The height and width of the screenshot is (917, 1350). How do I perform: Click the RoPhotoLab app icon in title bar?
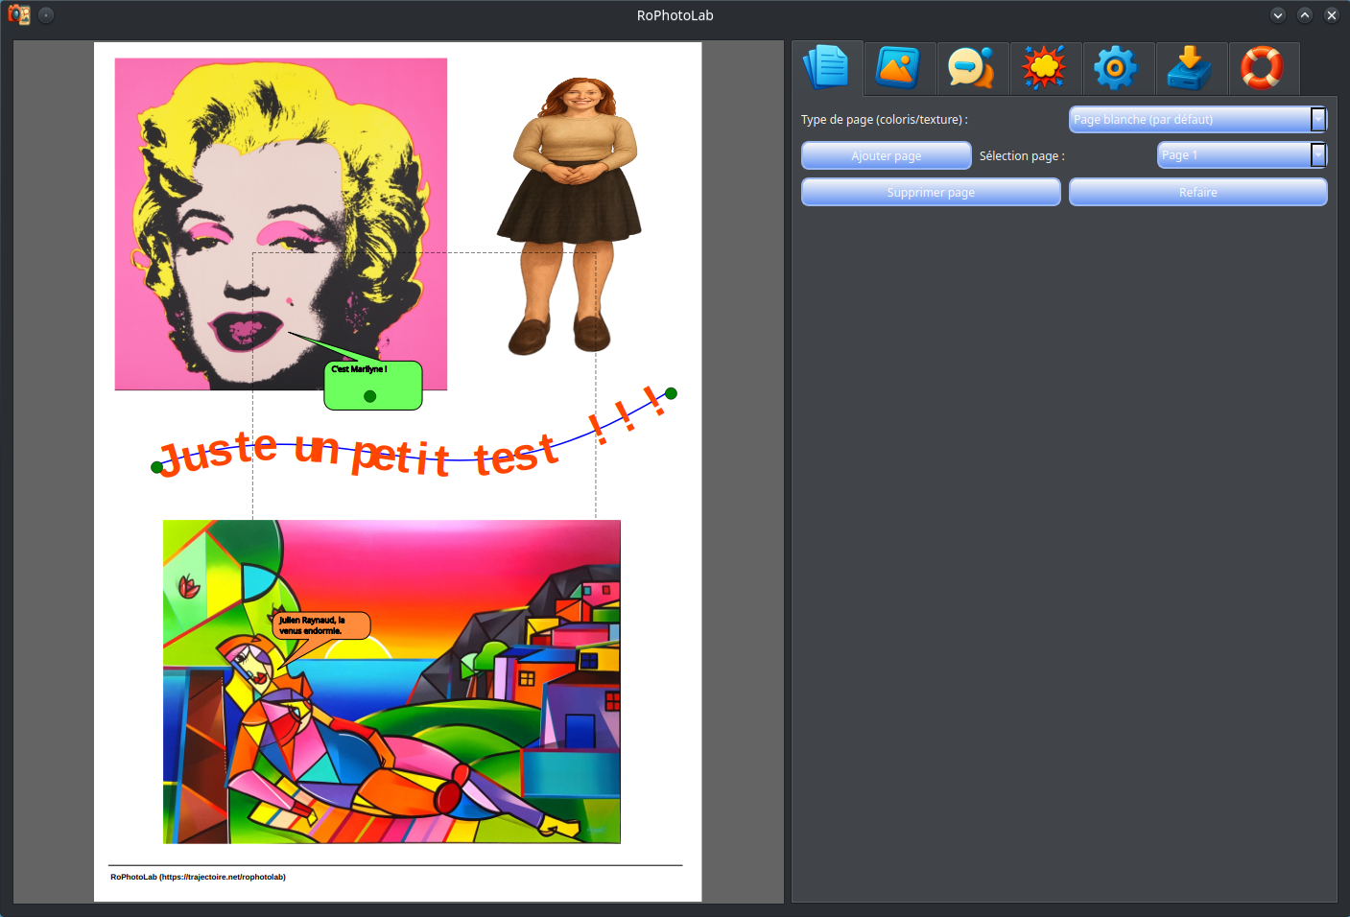(x=19, y=15)
